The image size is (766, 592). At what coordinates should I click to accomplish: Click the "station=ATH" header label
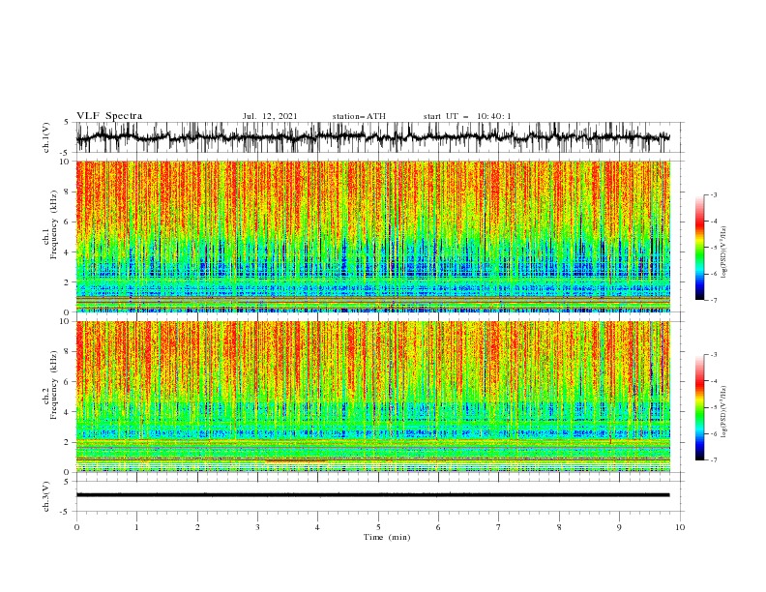[359, 116]
